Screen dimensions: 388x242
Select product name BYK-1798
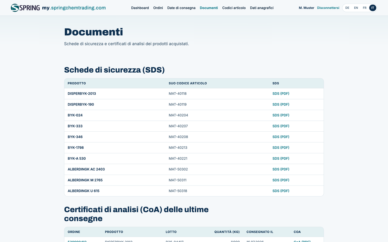pos(76,147)
